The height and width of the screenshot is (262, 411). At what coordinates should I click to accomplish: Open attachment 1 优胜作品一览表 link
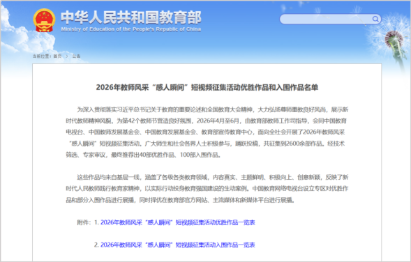pos(178,222)
